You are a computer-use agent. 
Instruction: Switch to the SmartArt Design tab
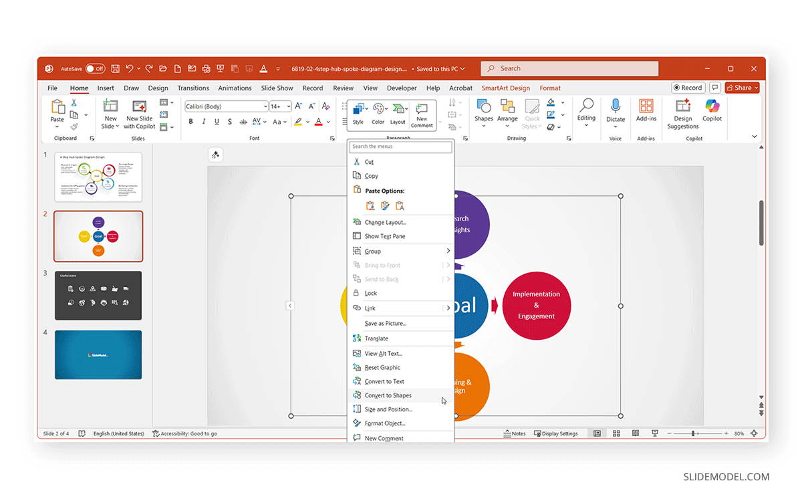pos(507,88)
